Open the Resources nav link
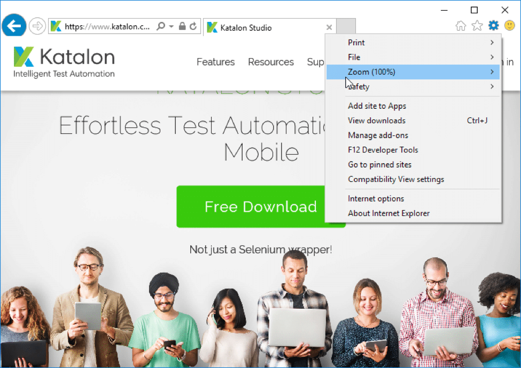 pos(271,62)
